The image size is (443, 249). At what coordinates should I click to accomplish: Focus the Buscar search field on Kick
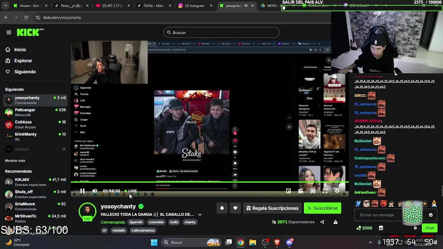coord(221,33)
